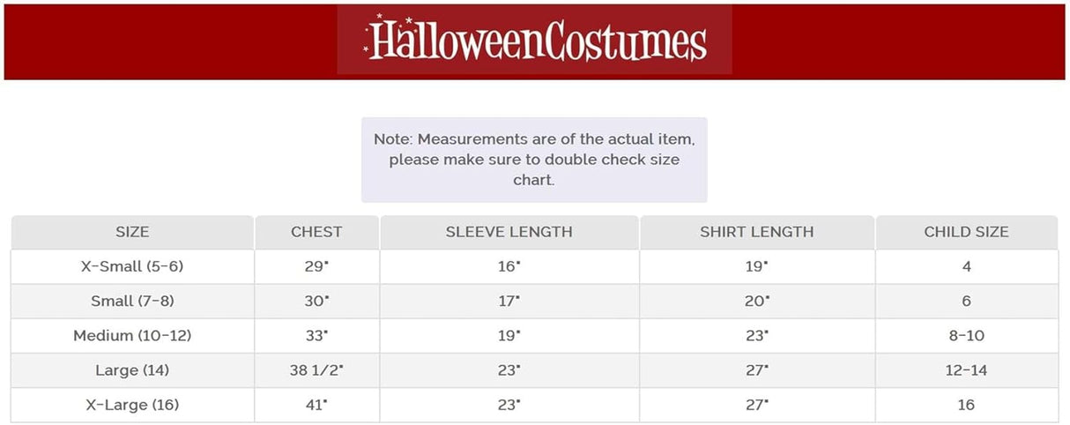1070x425 pixels.
Task: Click the measurements note box
Action: click(534, 160)
